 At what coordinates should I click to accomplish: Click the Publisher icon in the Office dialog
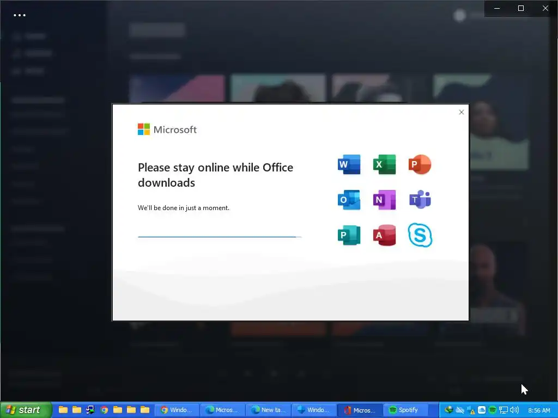click(x=349, y=235)
